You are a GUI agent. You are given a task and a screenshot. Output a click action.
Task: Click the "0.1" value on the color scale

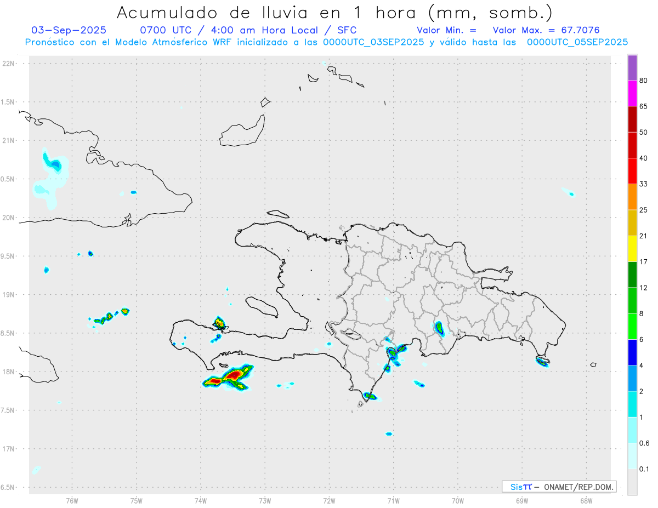pyautogui.click(x=645, y=469)
